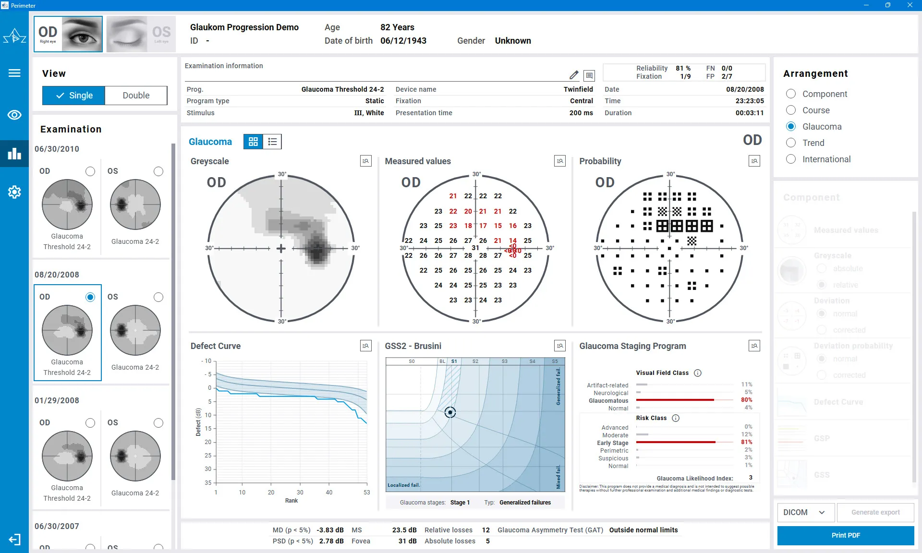Click the MD -3.83 dB value
Image resolution: width=922 pixels, height=553 pixels.
330,530
